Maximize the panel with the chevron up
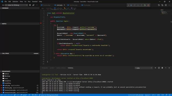Screen dimensions: 172x96 (x=166, y=68)
